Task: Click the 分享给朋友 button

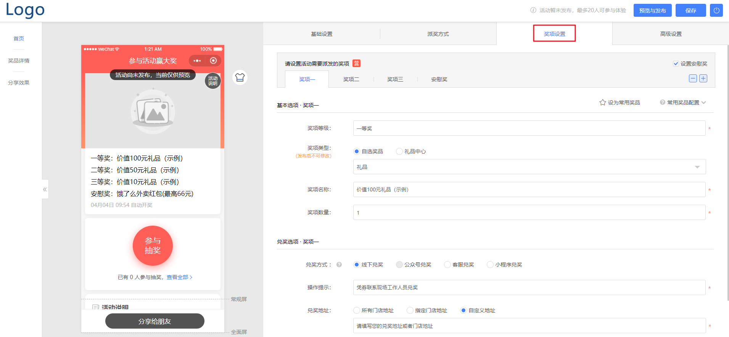Action: [155, 321]
